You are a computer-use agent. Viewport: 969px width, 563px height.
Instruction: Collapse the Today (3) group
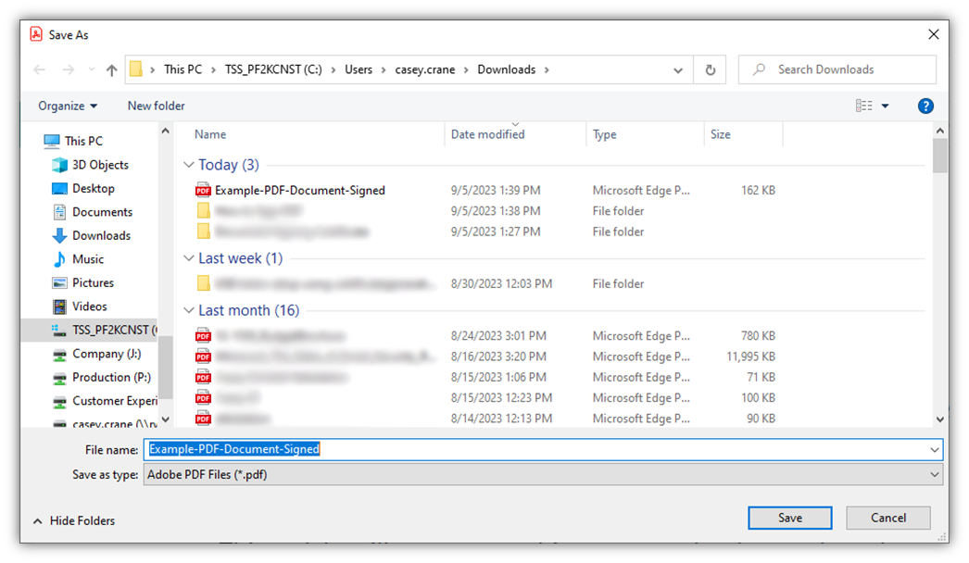tap(189, 165)
